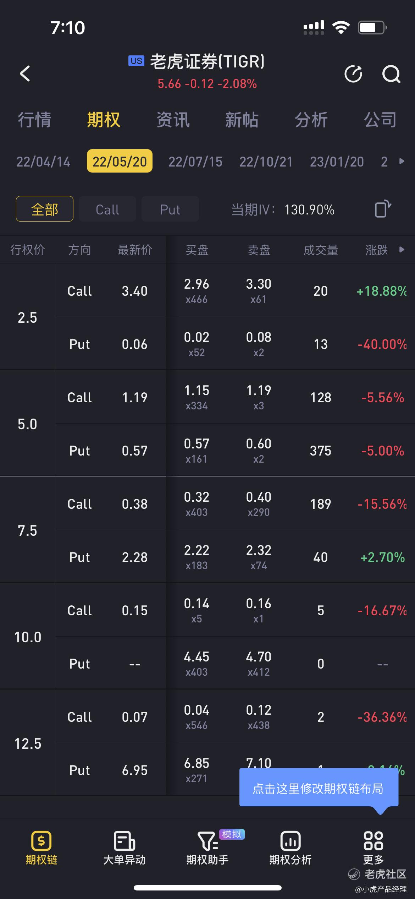
Task: Switch to the 资讯 tab
Action: [173, 120]
